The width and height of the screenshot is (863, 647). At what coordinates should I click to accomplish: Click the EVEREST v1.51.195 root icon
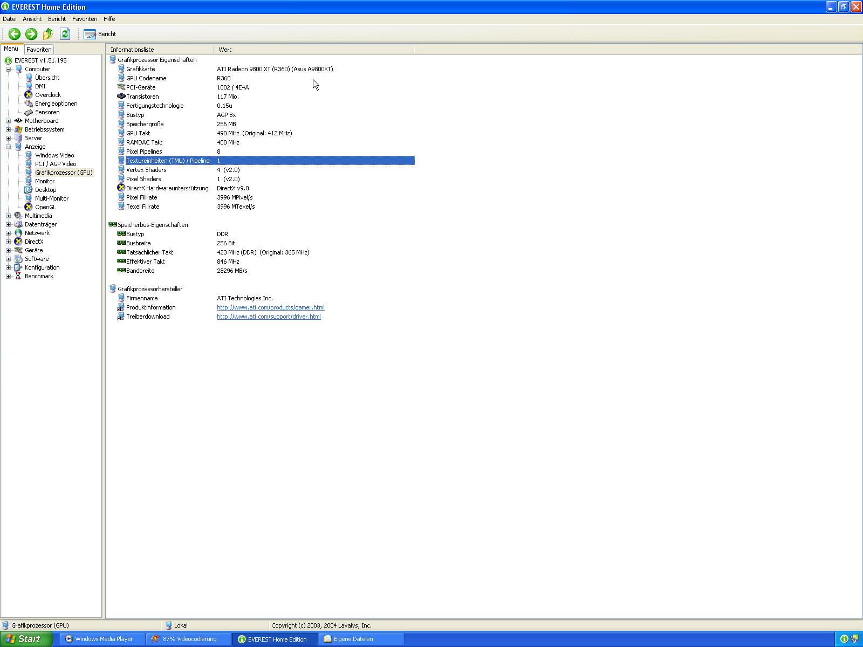pos(8,60)
